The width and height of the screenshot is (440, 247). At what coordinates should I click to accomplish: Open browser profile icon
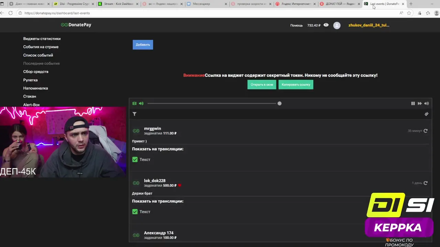pyautogui.click(x=437, y=13)
